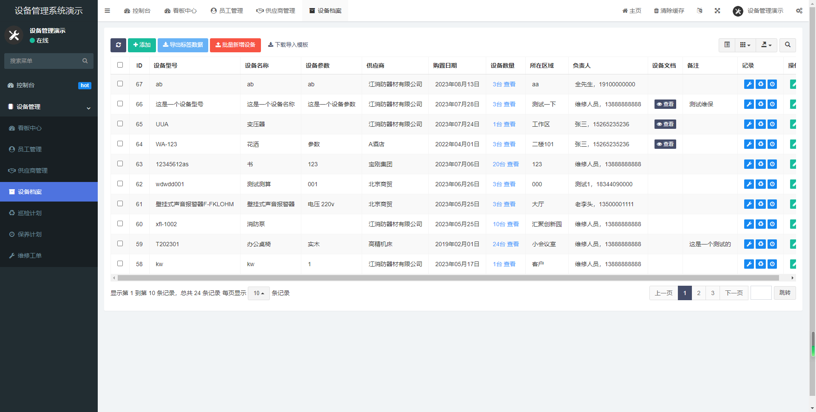The height and width of the screenshot is (412, 816).
Task: Open recycle record icon for row 67
Action: pos(761,84)
